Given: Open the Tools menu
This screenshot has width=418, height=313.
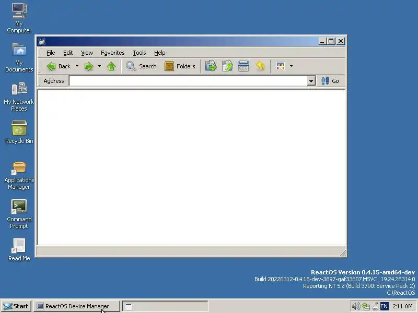Looking at the screenshot, I should [139, 53].
